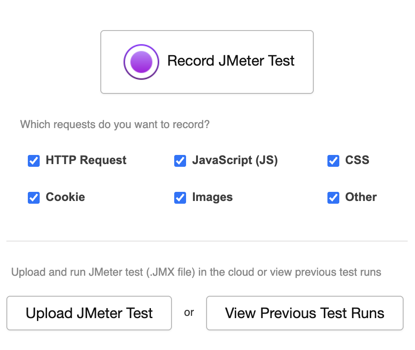Click the 'Upload and run JMeter test' description
This screenshot has height=350, width=415.
point(196,272)
